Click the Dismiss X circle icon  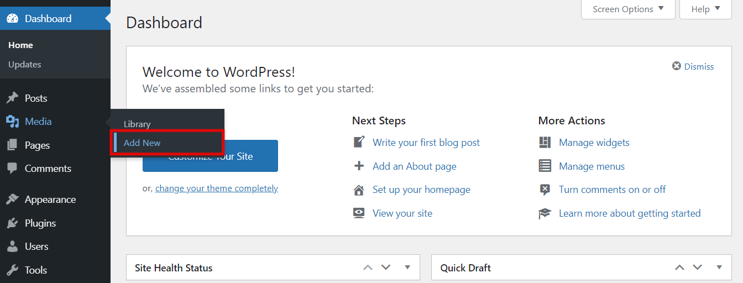[677, 66]
